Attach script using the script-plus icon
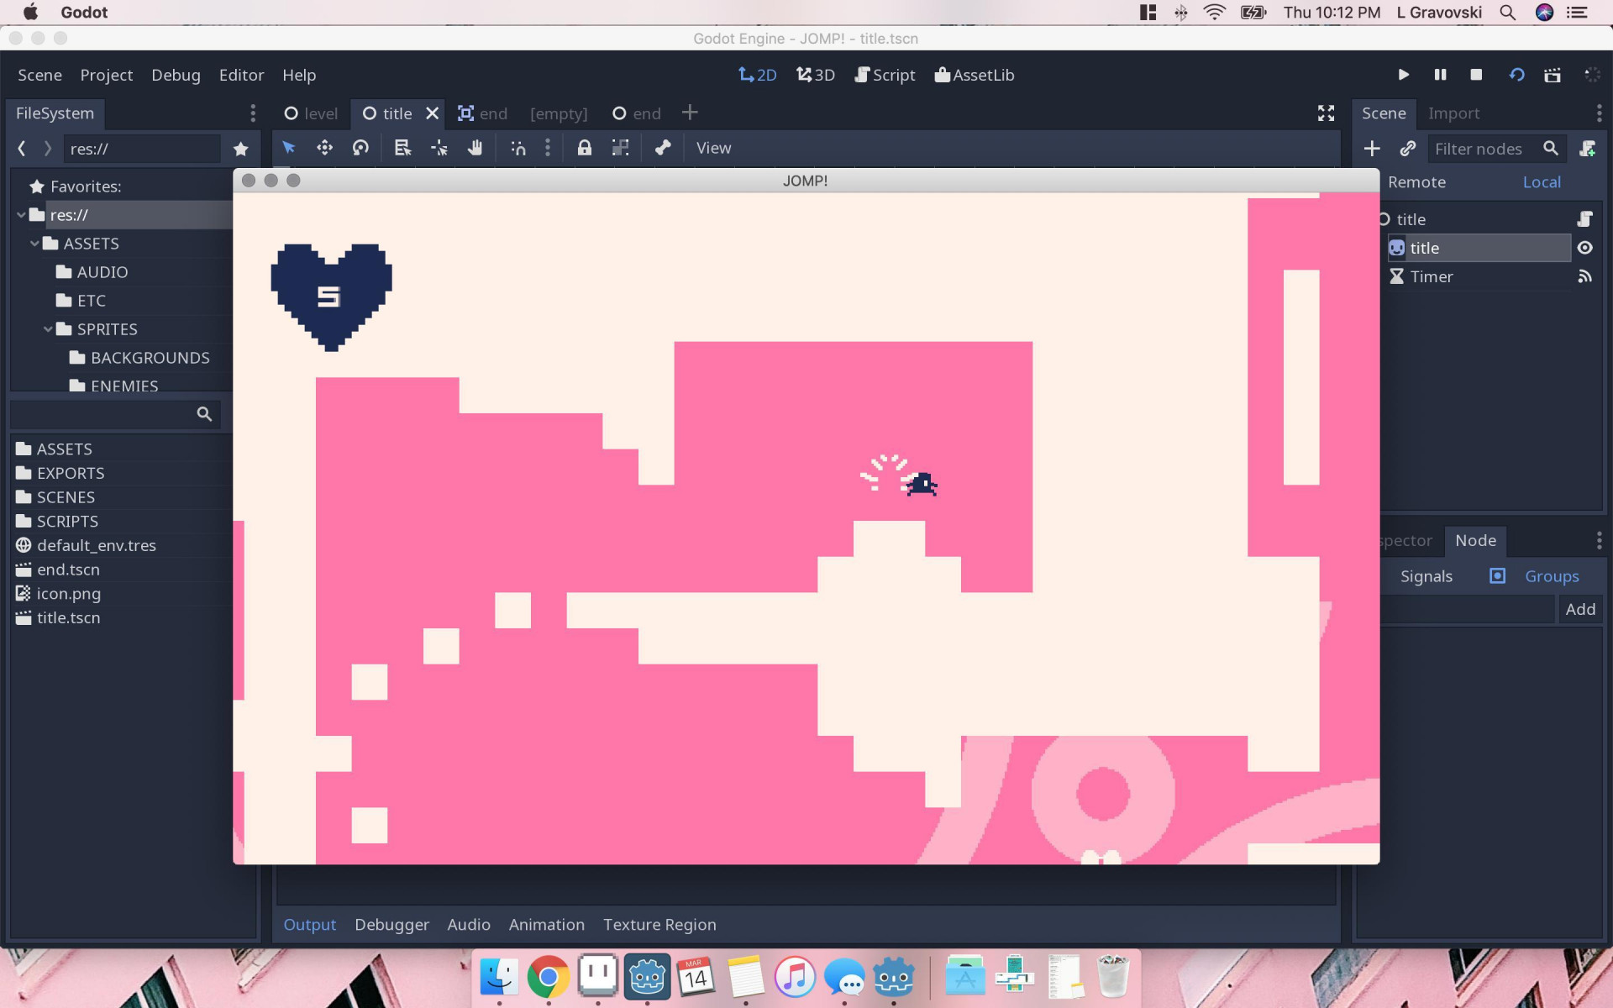The image size is (1613, 1008). coord(1587,149)
